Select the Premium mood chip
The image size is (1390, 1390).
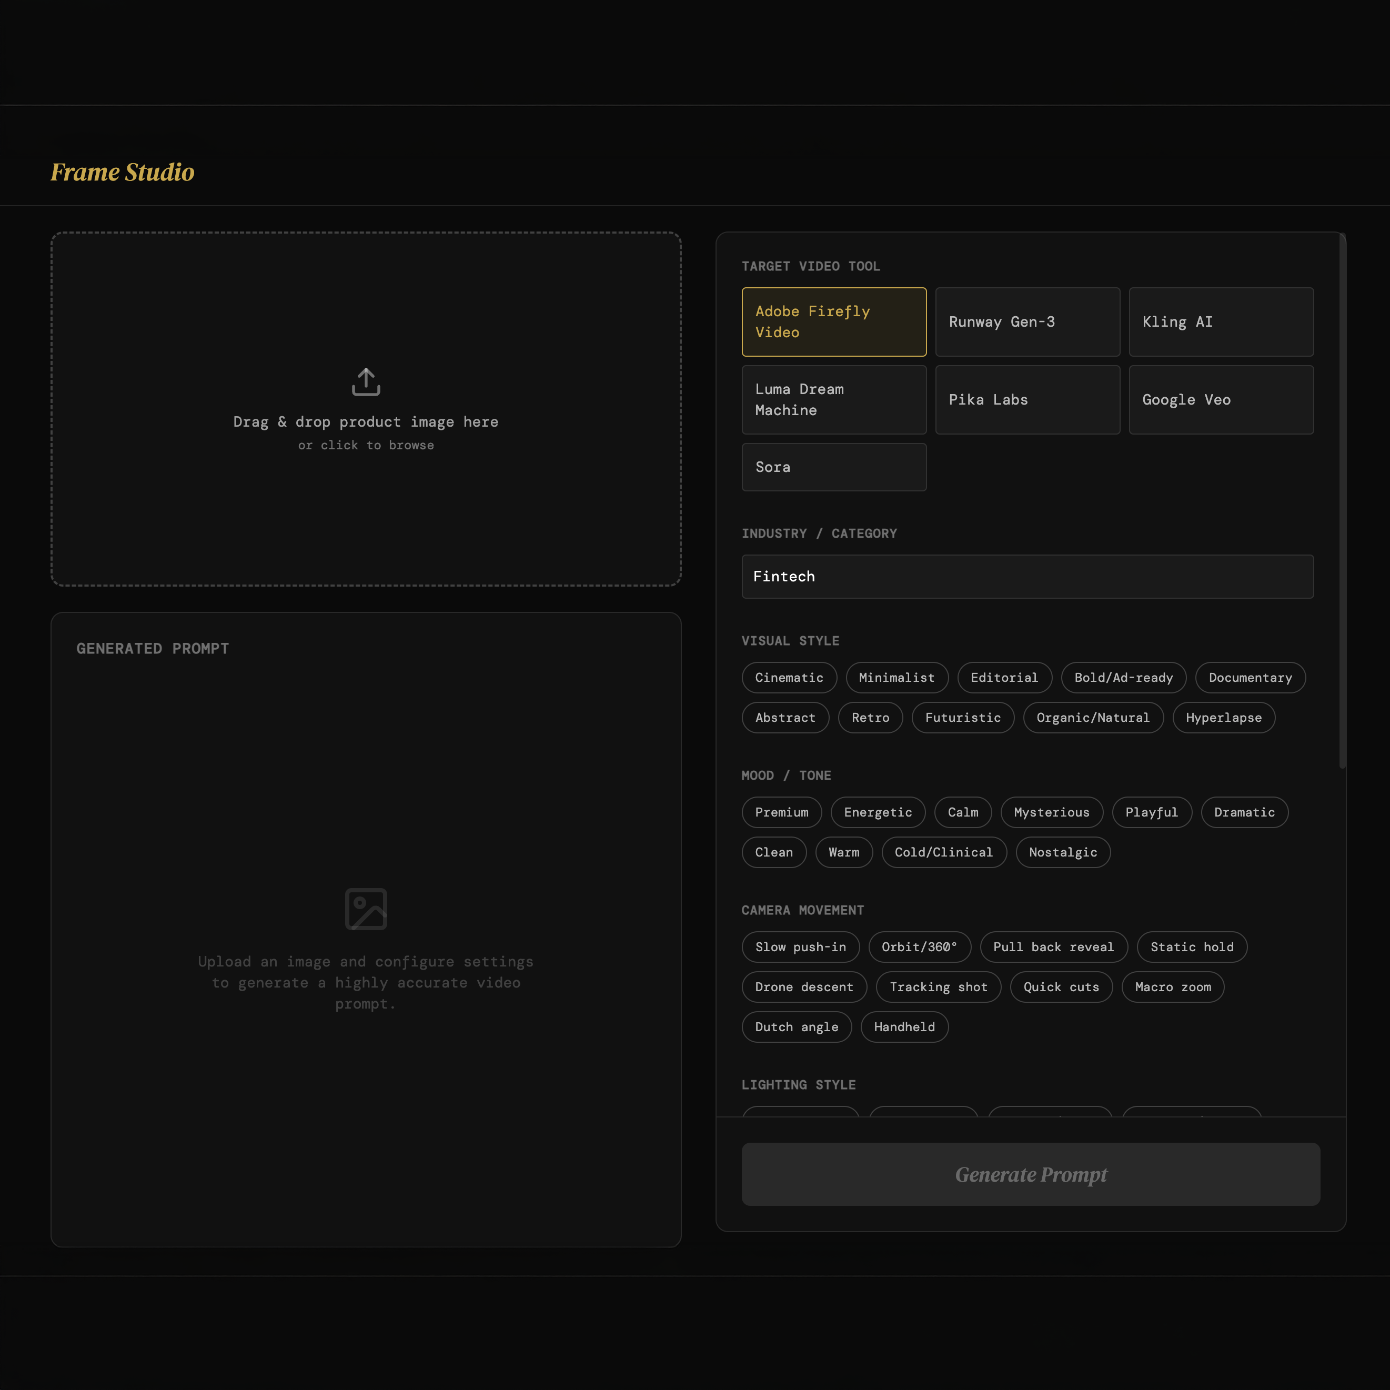click(x=781, y=812)
